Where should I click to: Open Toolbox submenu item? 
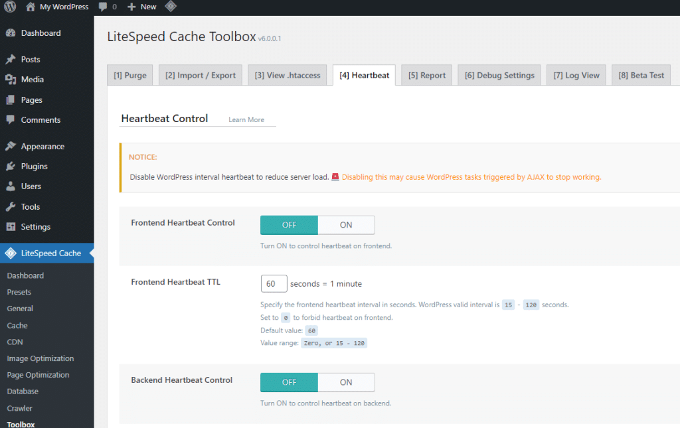point(21,424)
